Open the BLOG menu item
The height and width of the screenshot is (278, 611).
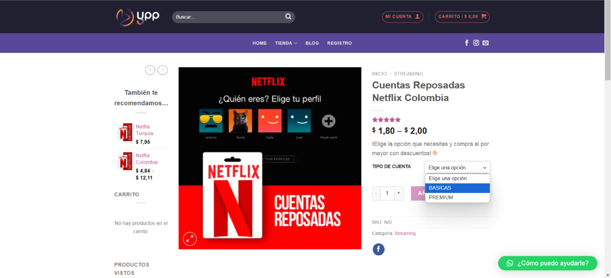pos(312,43)
